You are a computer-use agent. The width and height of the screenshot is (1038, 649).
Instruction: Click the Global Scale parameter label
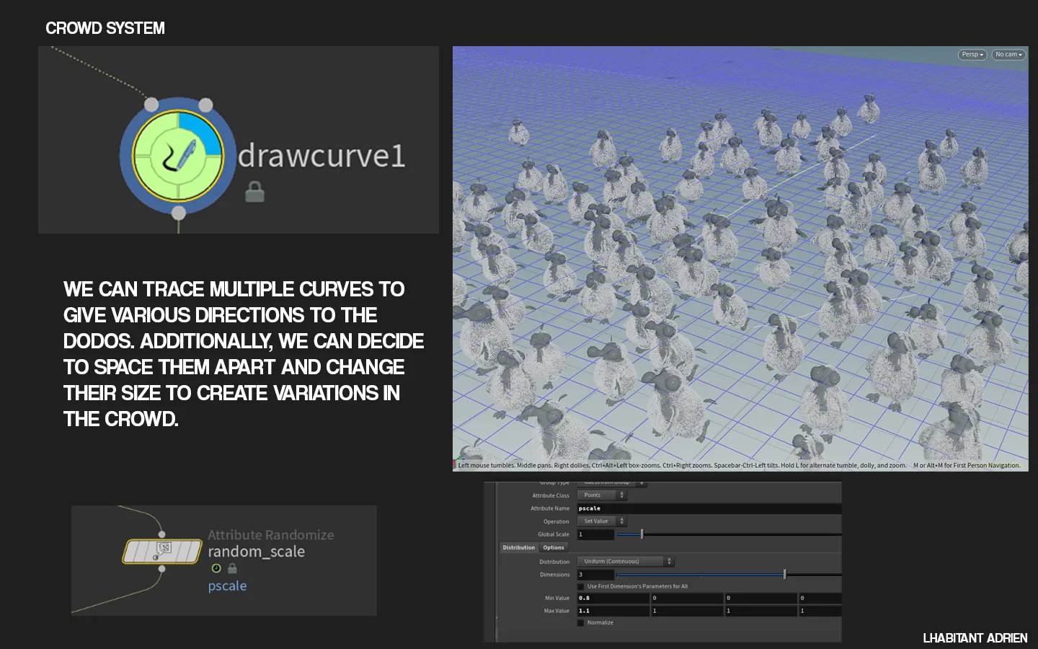point(554,534)
